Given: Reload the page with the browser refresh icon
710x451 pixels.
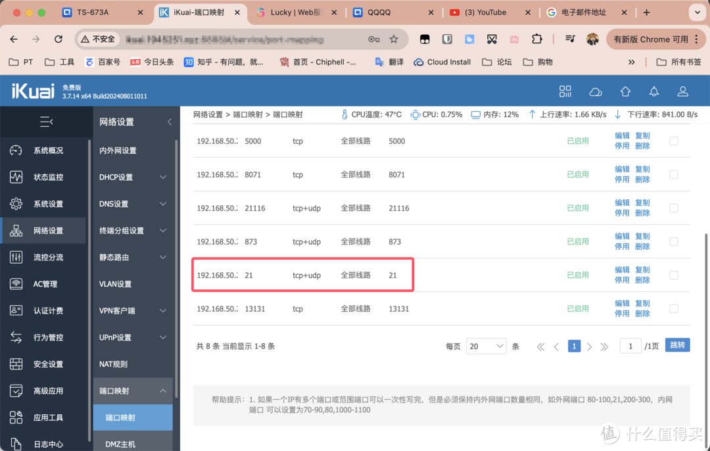Looking at the screenshot, I should [x=59, y=39].
